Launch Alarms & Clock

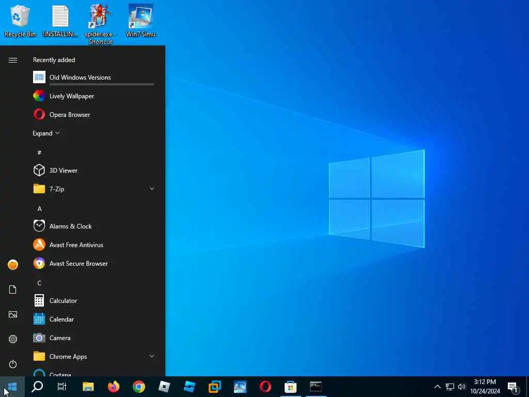pos(94,226)
